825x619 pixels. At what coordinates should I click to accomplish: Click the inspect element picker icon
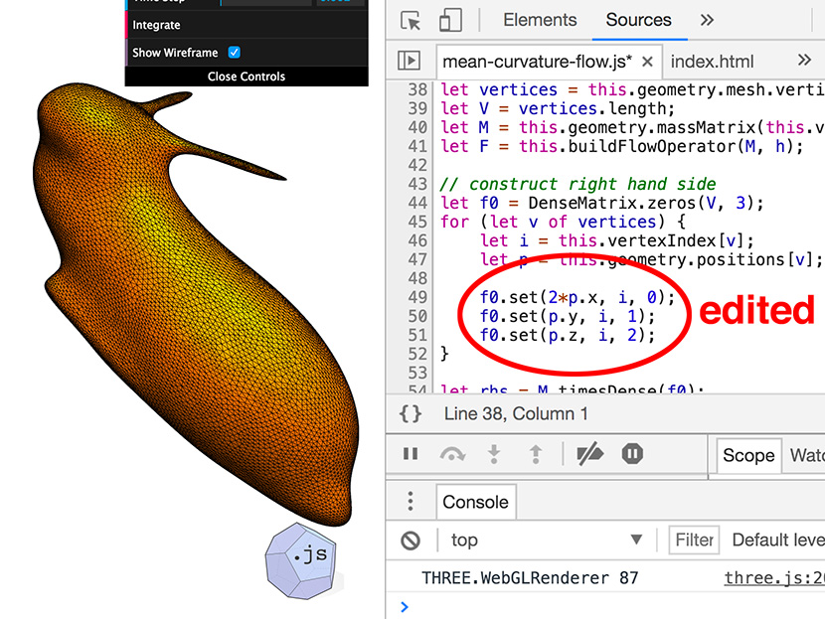(x=411, y=20)
